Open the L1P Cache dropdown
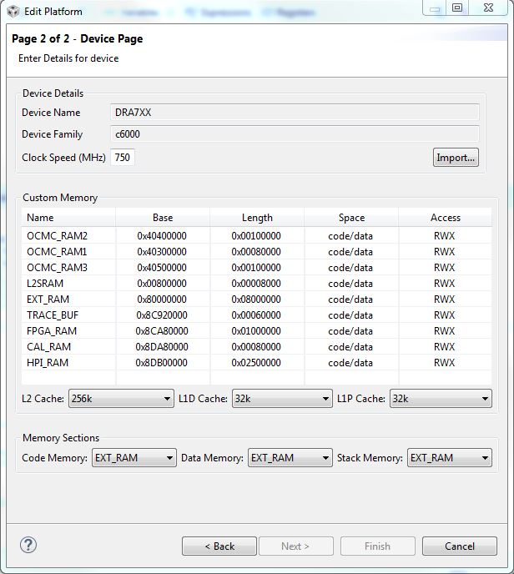Image resolution: width=514 pixels, height=574 pixels. 441,398
